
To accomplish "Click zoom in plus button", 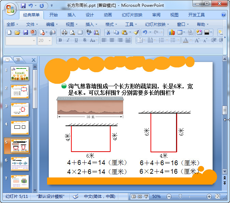I will pyautogui.click(x=209, y=197).
